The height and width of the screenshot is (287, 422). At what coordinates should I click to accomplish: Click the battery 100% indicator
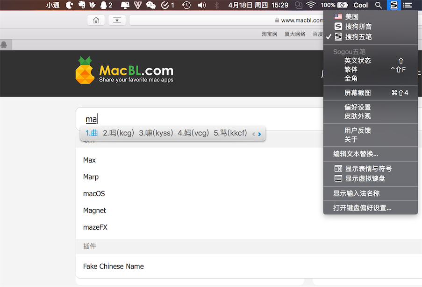[334, 5]
